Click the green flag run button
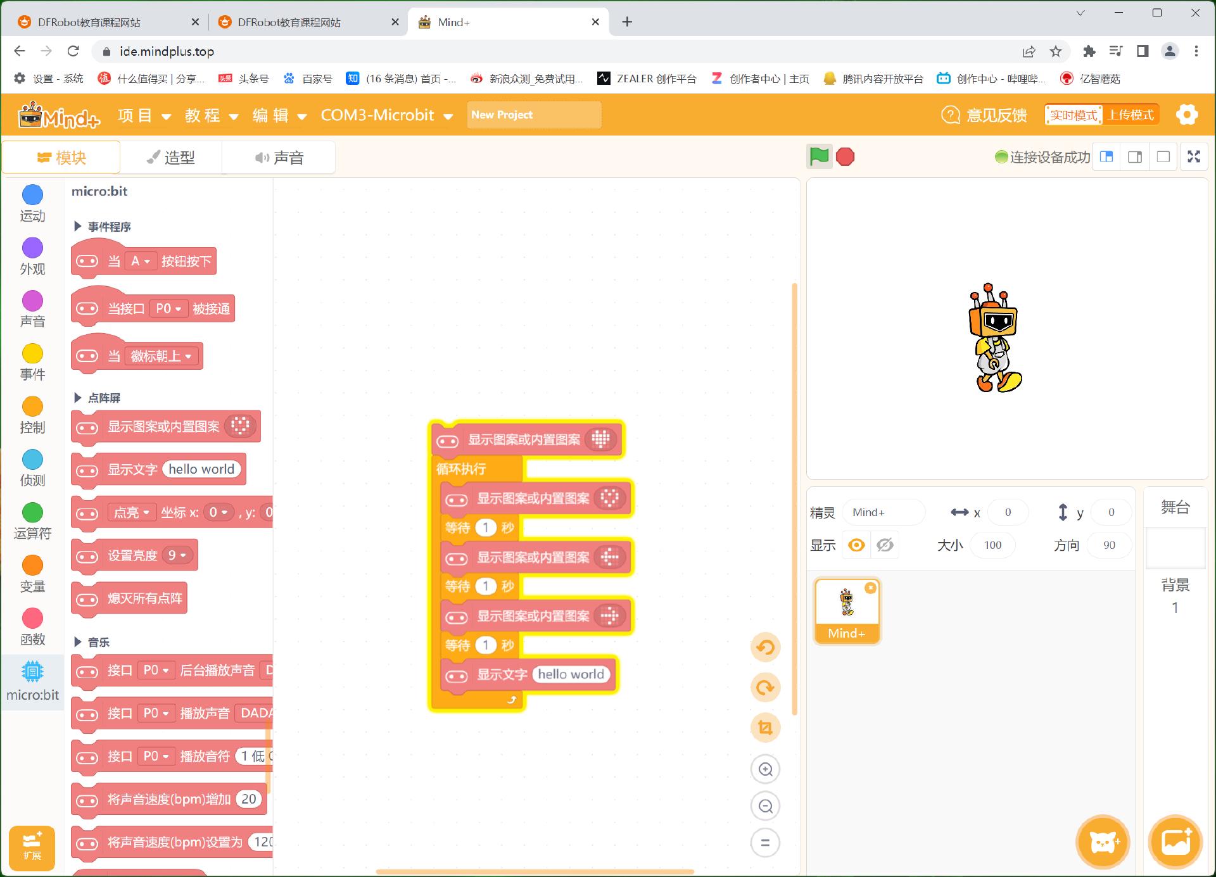Screen dimensions: 1216x877 click(818, 156)
